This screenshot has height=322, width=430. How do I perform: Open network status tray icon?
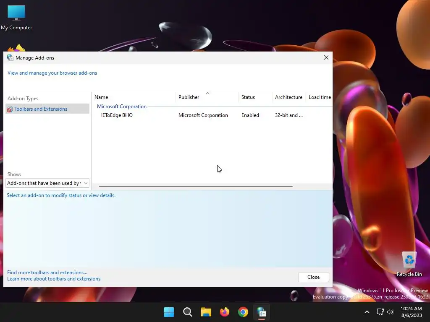(x=380, y=312)
